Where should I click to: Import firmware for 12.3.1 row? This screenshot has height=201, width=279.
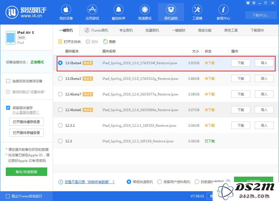tap(264, 126)
